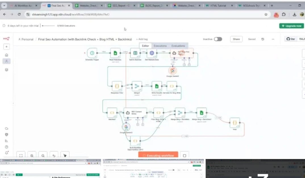Open the Personal section icon in sidebar
The width and height of the screenshot is (305, 178).
7,61
